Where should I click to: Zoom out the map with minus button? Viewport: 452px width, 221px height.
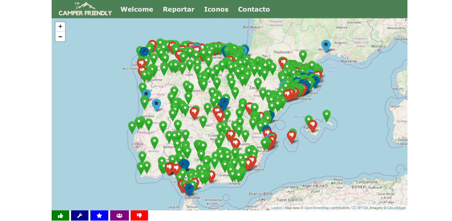point(60,37)
